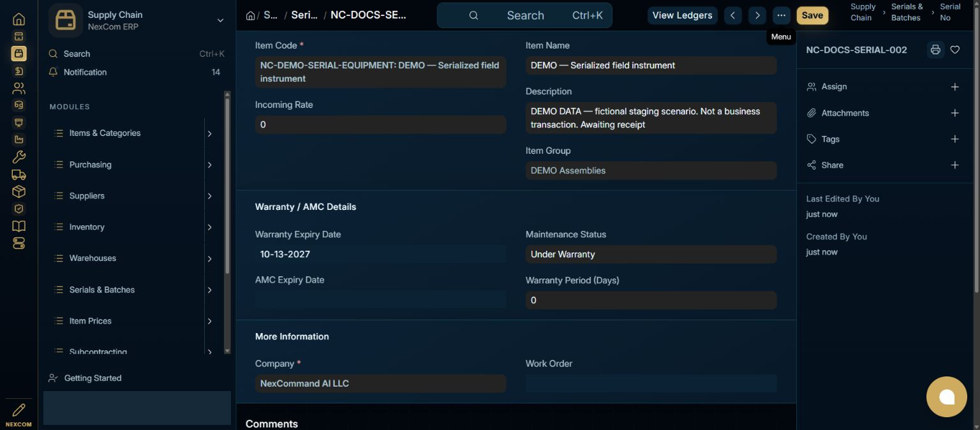This screenshot has height=430, width=980.
Task: Open the shield quality icon in rail
Action: (19, 209)
